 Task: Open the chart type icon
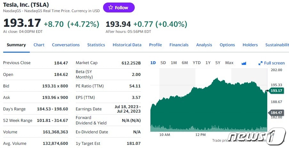pyautogui.click(x=244, y=63)
